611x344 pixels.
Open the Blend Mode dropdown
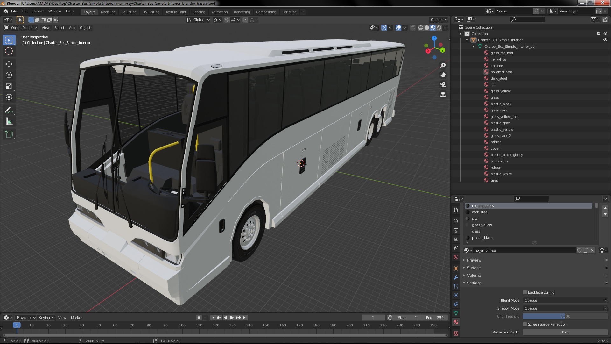point(565,300)
